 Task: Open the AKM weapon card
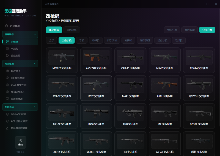(165, 88)
